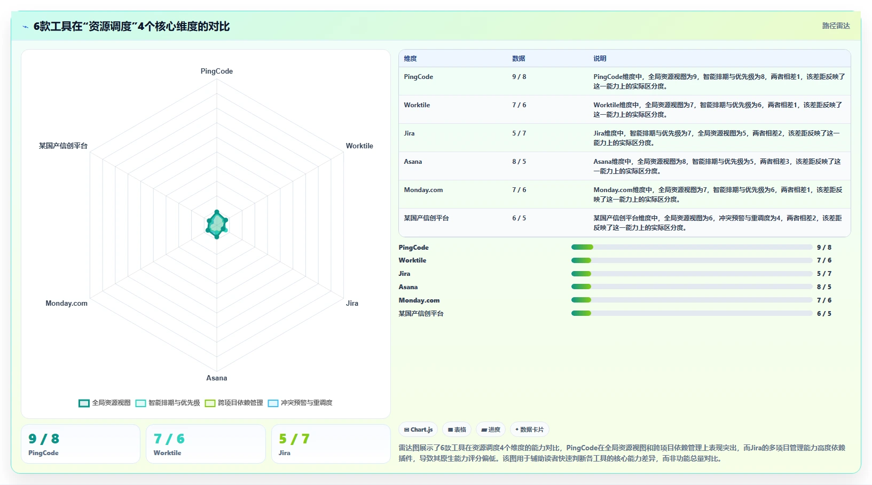Click the Monday.com progress bar

click(x=692, y=300)
